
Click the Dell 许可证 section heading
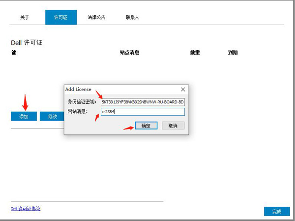[27, 43]
